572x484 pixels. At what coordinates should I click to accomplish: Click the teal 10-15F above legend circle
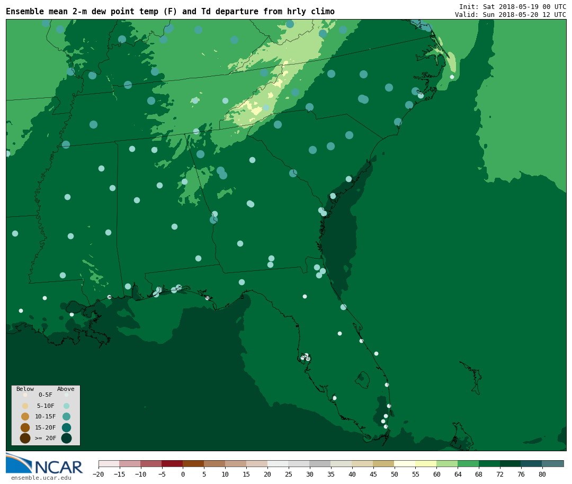tap(66, 416)
